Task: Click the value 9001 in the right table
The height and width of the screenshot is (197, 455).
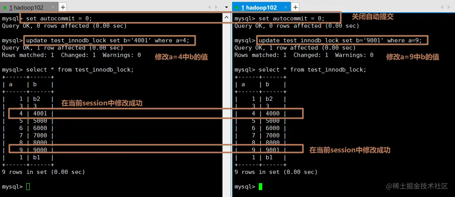Action: [x=273, y=150]
